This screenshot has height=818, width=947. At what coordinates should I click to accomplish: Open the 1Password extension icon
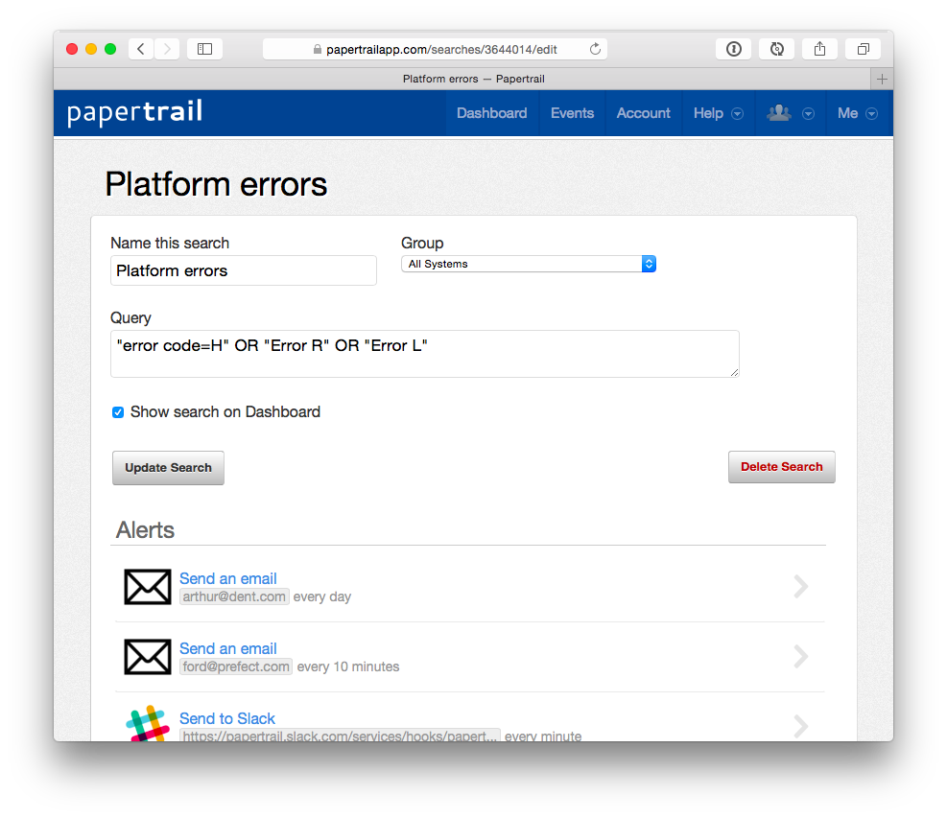733,49
